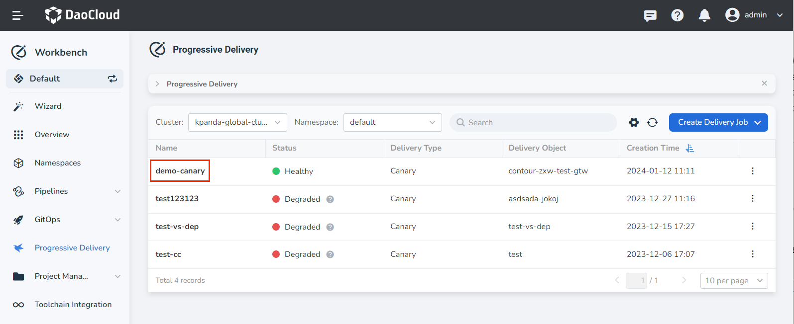Click the notification bell icon
Viewport: 794px width, 324px height.
tap(704, 15)
